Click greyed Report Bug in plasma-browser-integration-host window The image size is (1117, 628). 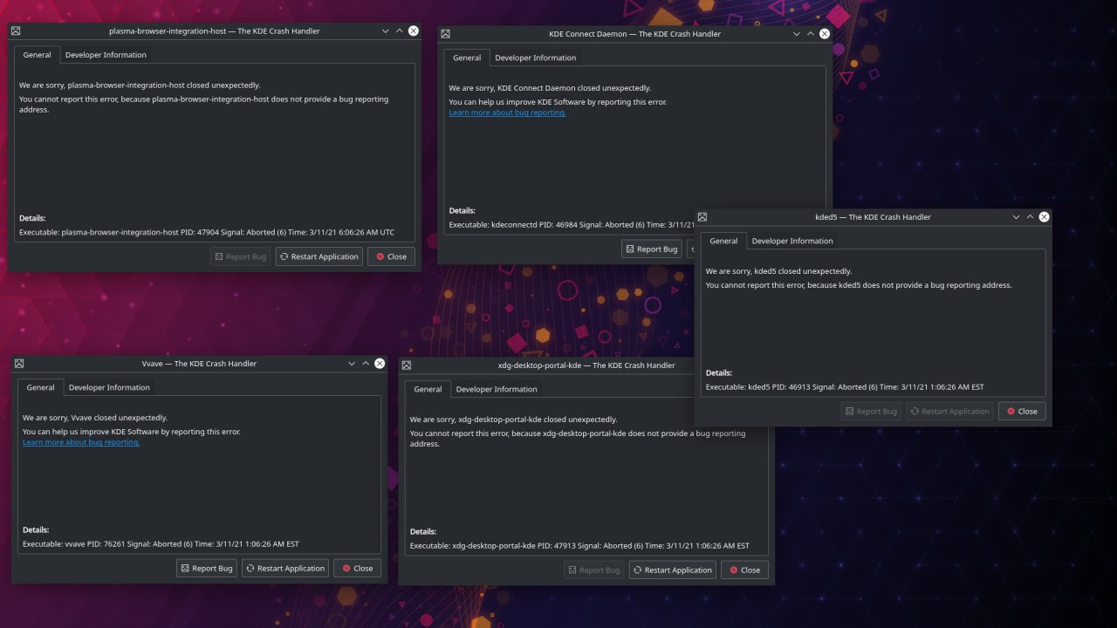(241, 256)
